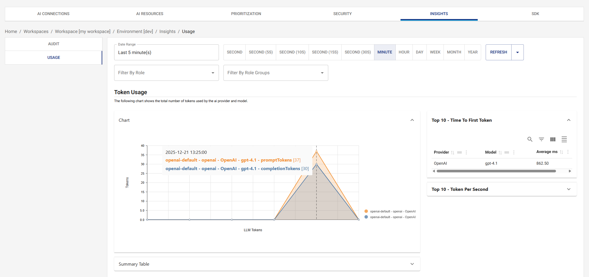Click table horizontal scrollbar thumb
Image resolution: width=589 pixels, height=277 pixels.
(496, 171)
